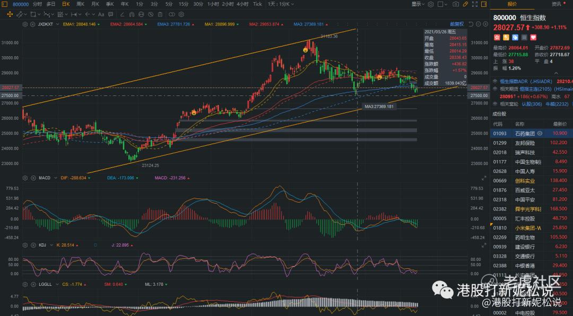Image resolution: width=573 pixels, height=316 pixels.
Task: Switch to 日K daily candlestick tab
Action: (66, 4)
